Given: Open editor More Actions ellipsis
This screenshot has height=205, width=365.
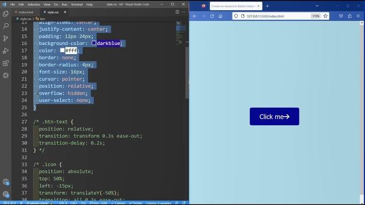Looking at the screenshot, I should tap(184, 12).
